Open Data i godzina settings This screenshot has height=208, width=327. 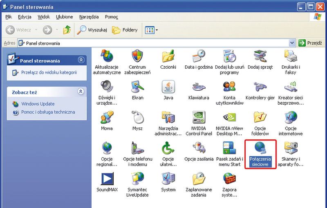pos(199,59)
